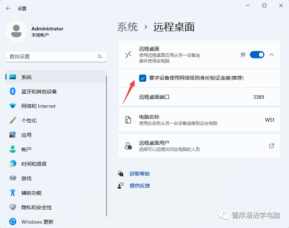Click the Personalization paintbrush icon
The height and width of the screenshot is (228, 289).
pyautogui.click(x=13, y=120)
